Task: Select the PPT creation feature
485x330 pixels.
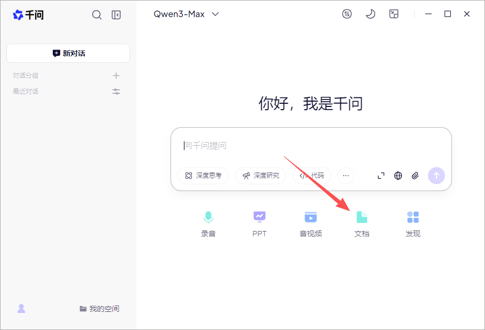Action: point(260,221)
